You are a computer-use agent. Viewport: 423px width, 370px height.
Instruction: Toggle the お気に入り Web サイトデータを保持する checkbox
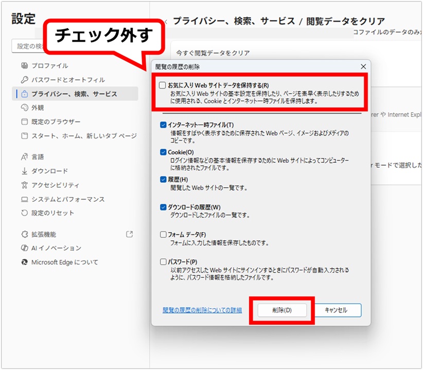click(x=163, y=85)
